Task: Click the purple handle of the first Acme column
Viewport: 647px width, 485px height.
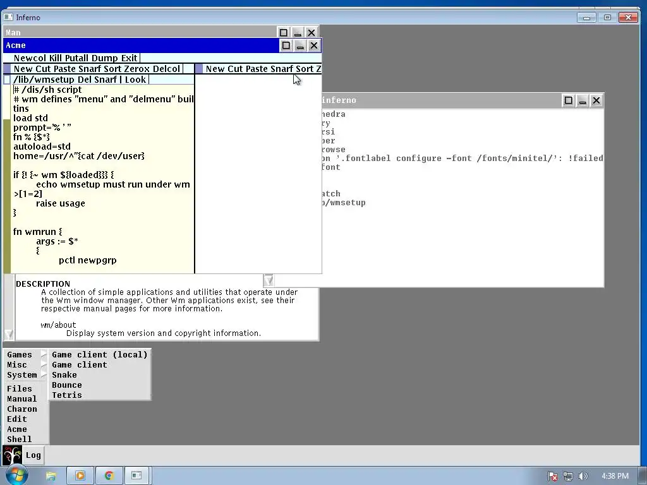Action: 7,68
